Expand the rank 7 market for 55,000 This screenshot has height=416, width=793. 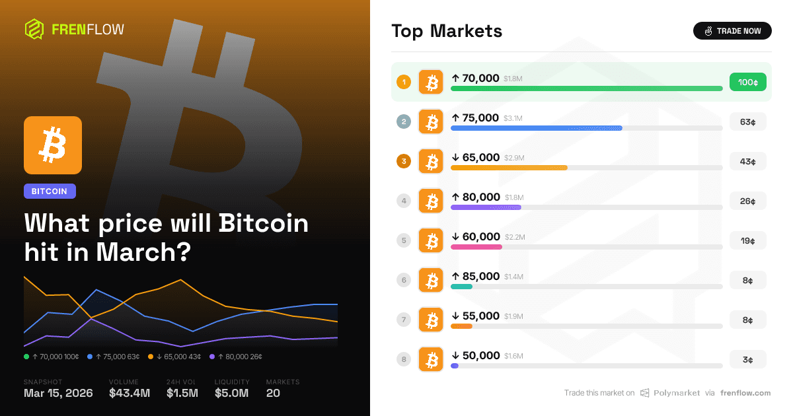[x=582, y=320]
